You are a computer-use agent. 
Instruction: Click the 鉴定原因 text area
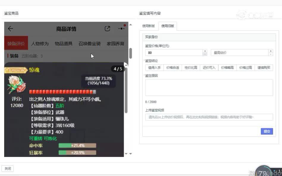[209, 87]
